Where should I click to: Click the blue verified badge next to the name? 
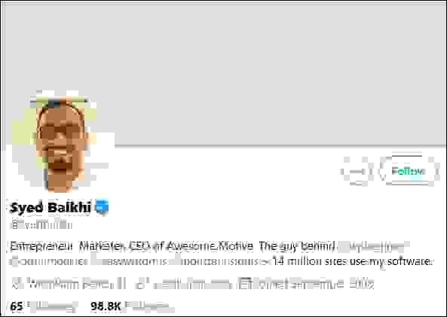pyautogui.click(x=102, y=207)
